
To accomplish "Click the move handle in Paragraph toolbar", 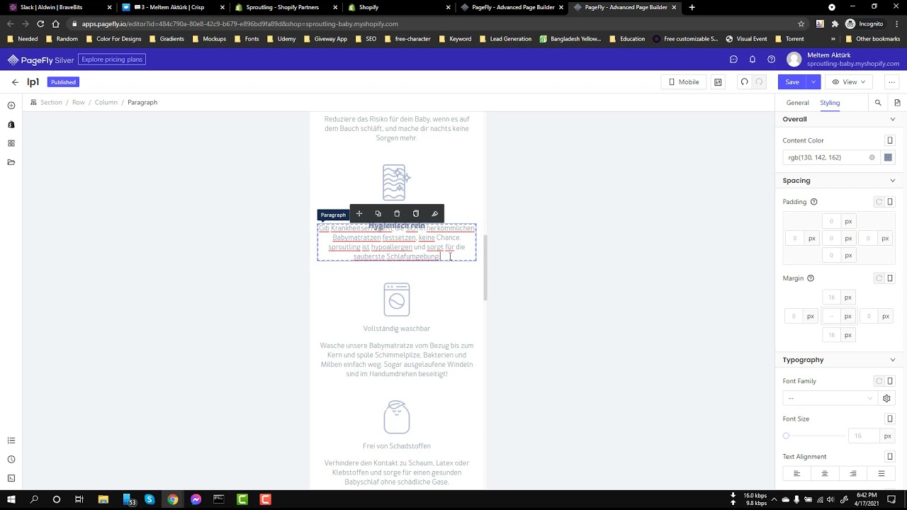I will (x=359, y=214).
